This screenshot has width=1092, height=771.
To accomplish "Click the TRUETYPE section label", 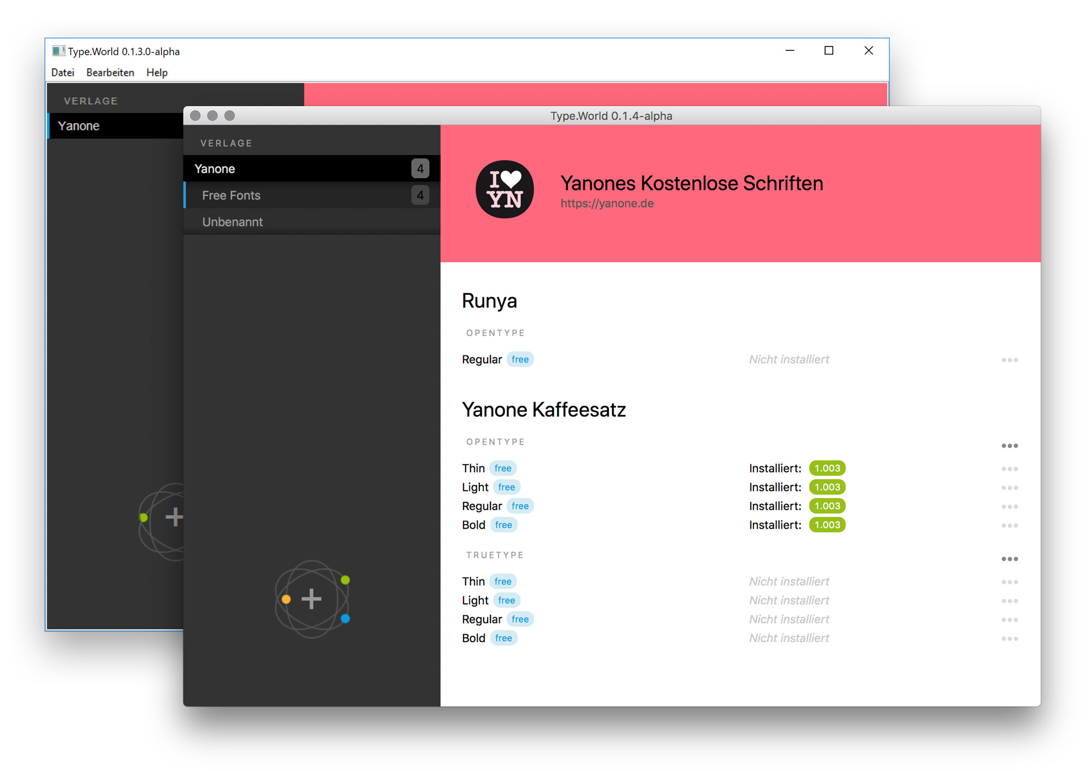I will pos(495,555).
